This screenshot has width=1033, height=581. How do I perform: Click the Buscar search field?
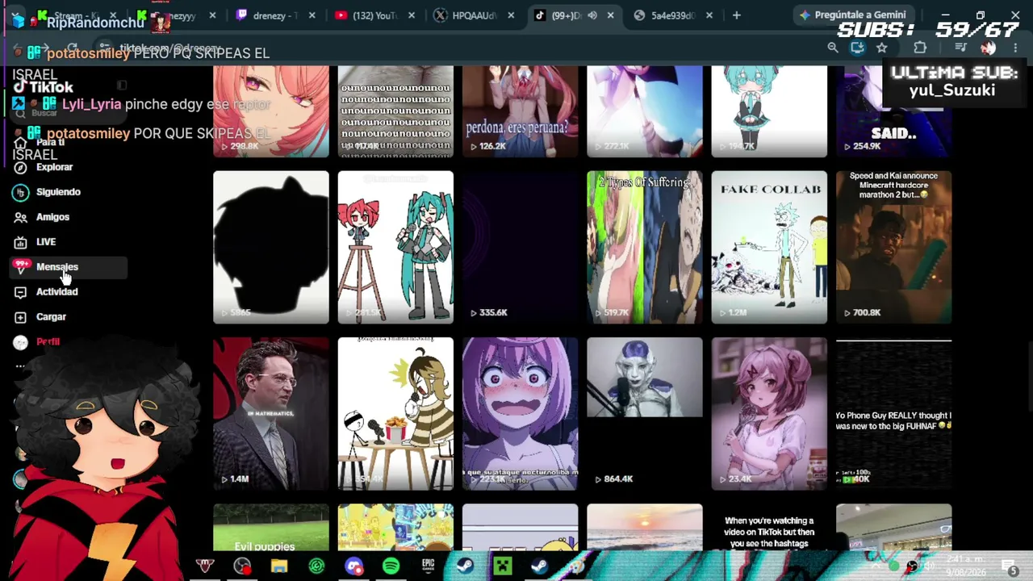point(69,113)
